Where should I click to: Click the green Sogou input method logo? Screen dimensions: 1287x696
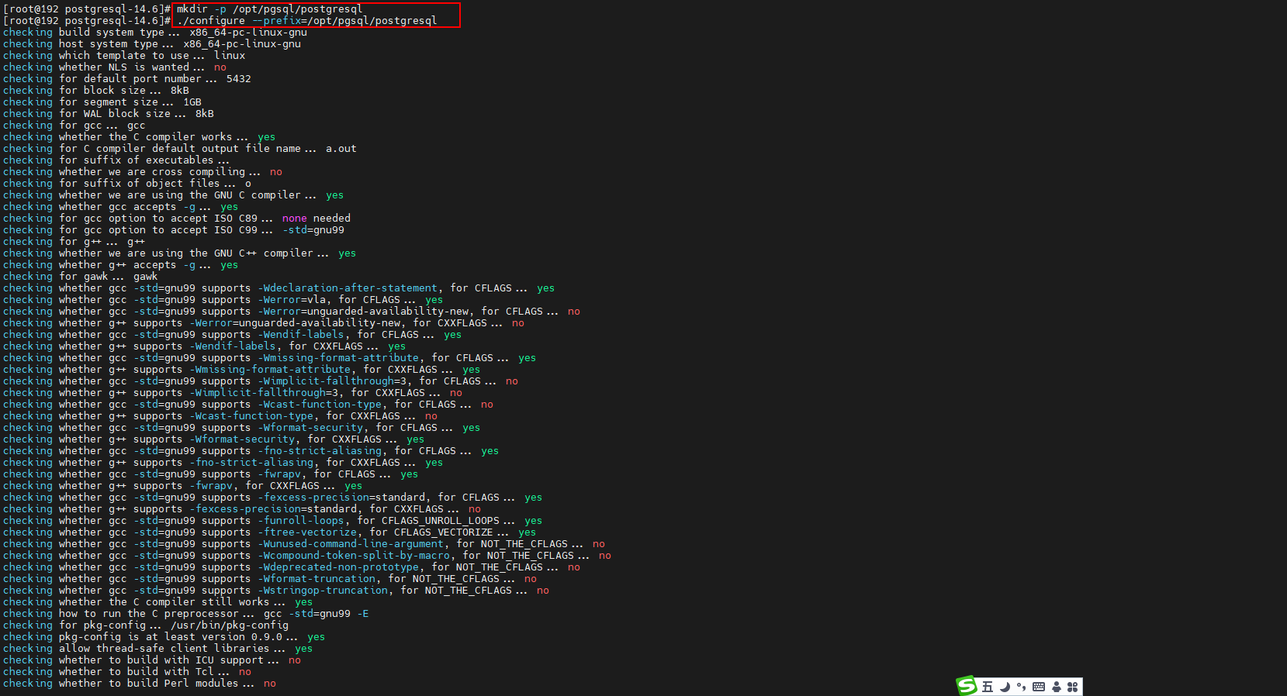click(x=967, y=686)
